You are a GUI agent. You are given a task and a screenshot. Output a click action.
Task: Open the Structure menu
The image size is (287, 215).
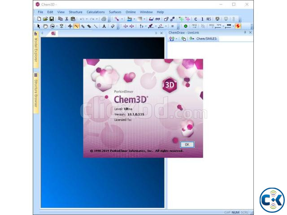coord(75,12)
